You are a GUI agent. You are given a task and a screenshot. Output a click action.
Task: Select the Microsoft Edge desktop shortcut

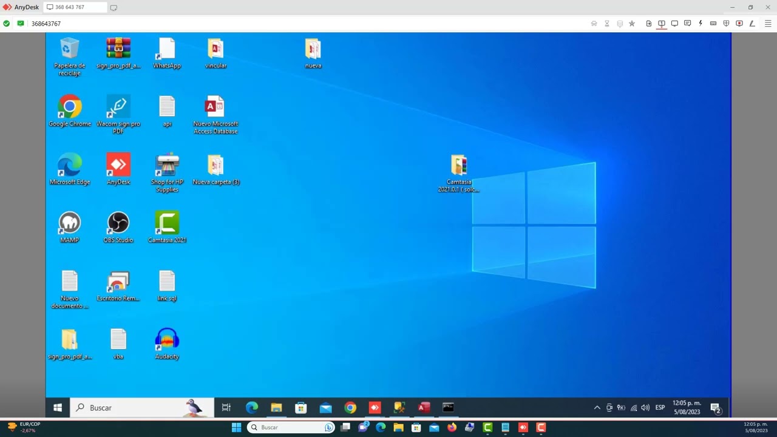click(70, 169)
